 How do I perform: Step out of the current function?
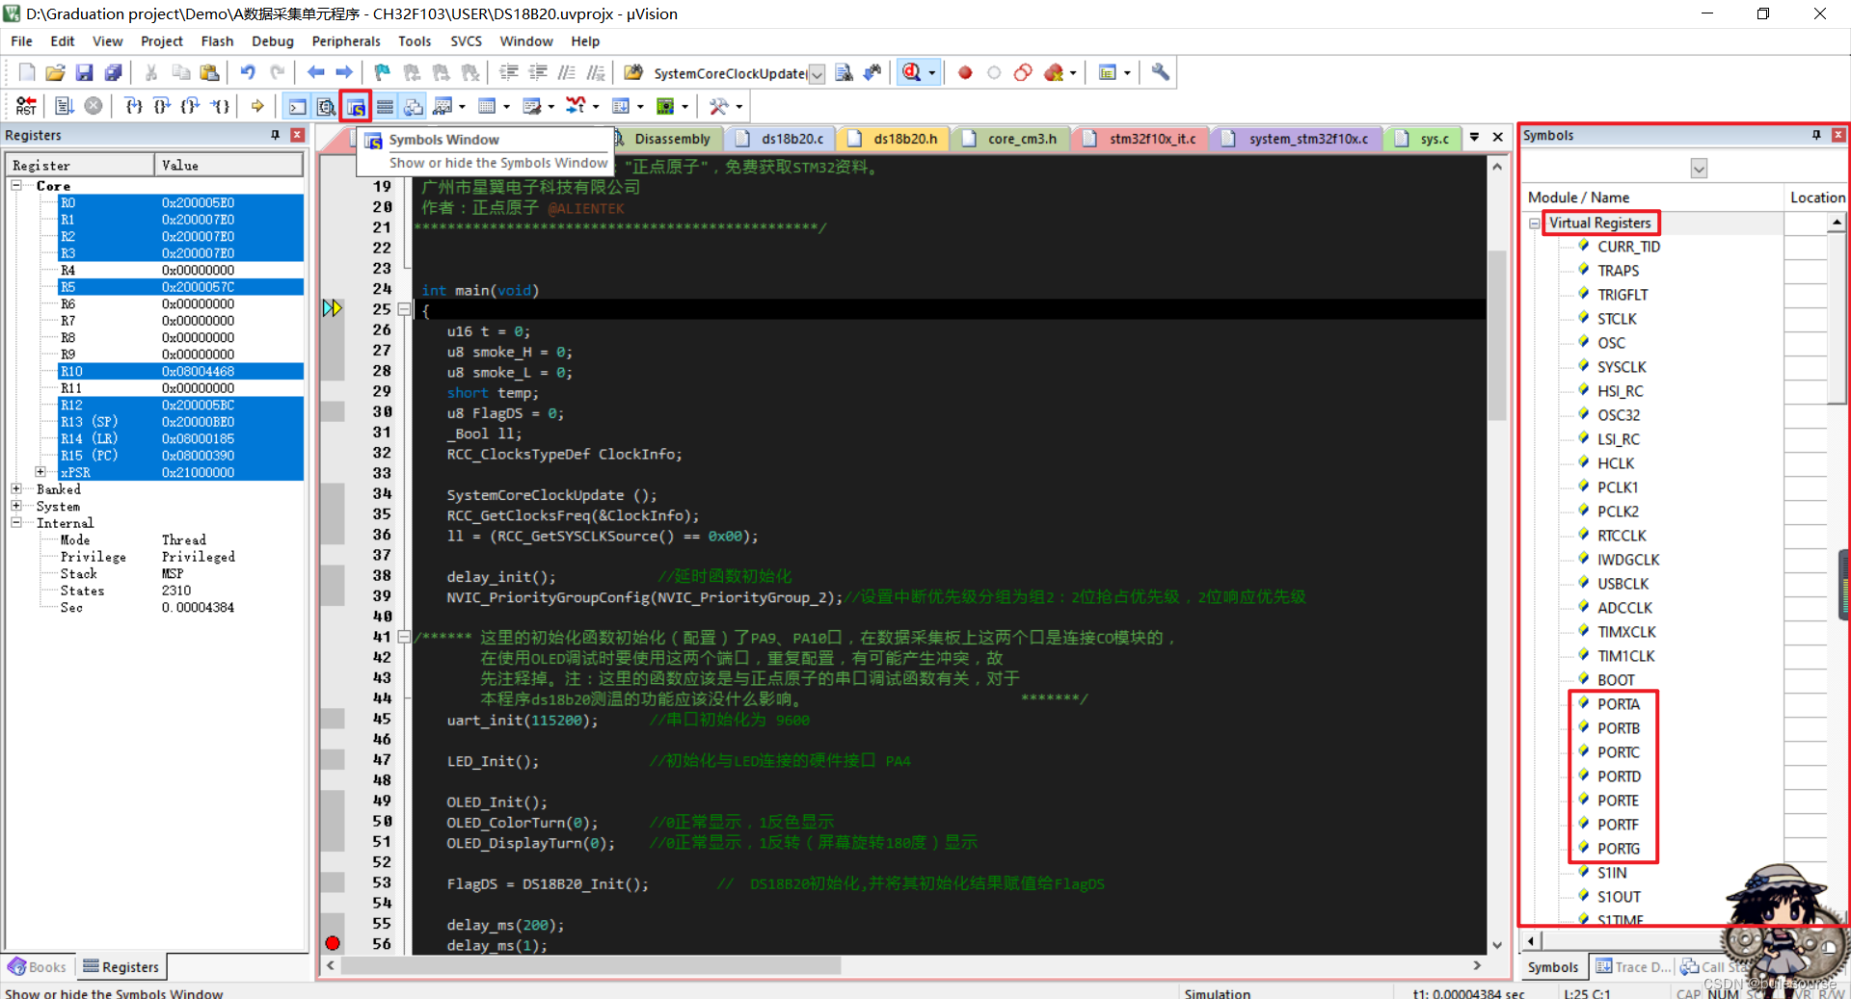pos(190,106)
